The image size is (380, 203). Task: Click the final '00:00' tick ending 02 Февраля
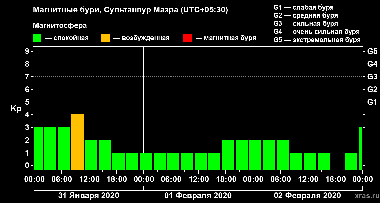click(x=362, y=179)
